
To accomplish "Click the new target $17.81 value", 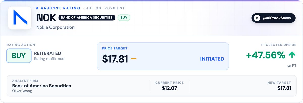I will [x=284, y=88].
